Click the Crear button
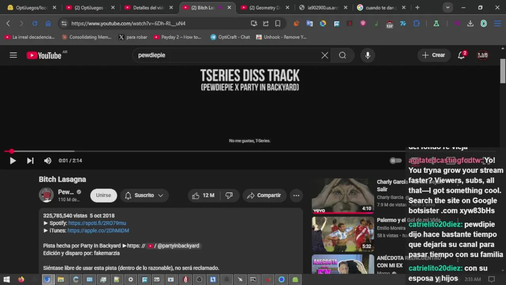The image size is (506, 285). click(434, 55)
